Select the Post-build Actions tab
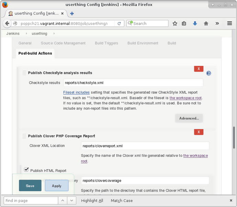The height and width of the screenshot is (207, 237). tap(35, 53)
